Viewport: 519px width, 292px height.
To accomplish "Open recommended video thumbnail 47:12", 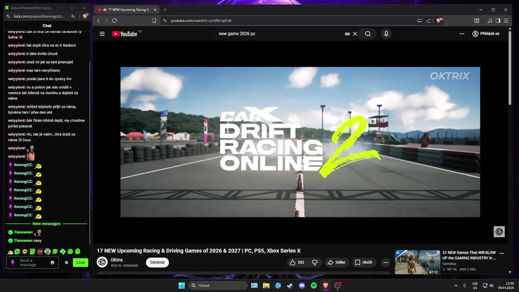I will (417, 262).
